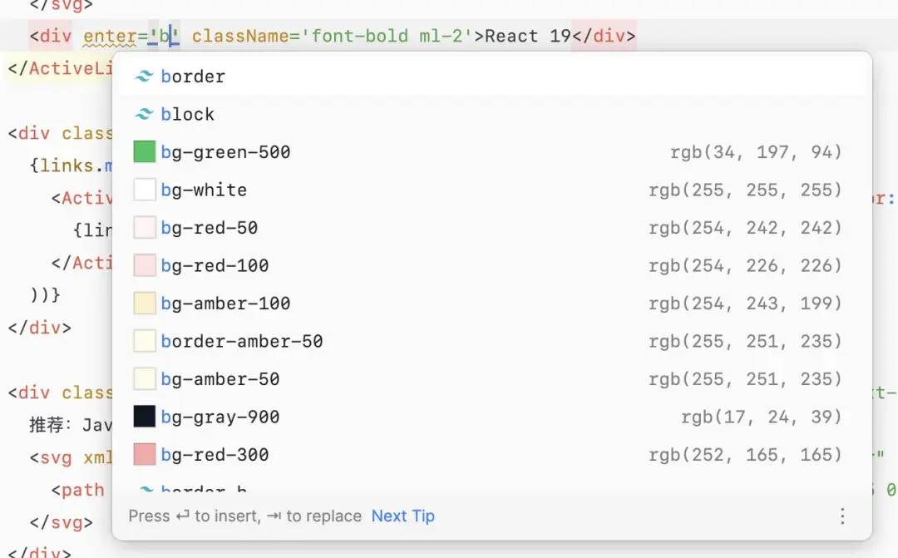
Task: Click the Next Tip link
Action: click(x=403, y=516)
